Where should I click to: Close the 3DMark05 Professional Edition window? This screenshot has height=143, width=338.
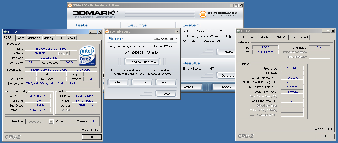(x=241, y=5)
